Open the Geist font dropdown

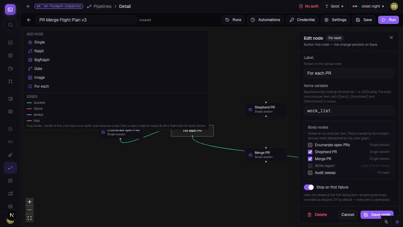click(x=334, y=6)
